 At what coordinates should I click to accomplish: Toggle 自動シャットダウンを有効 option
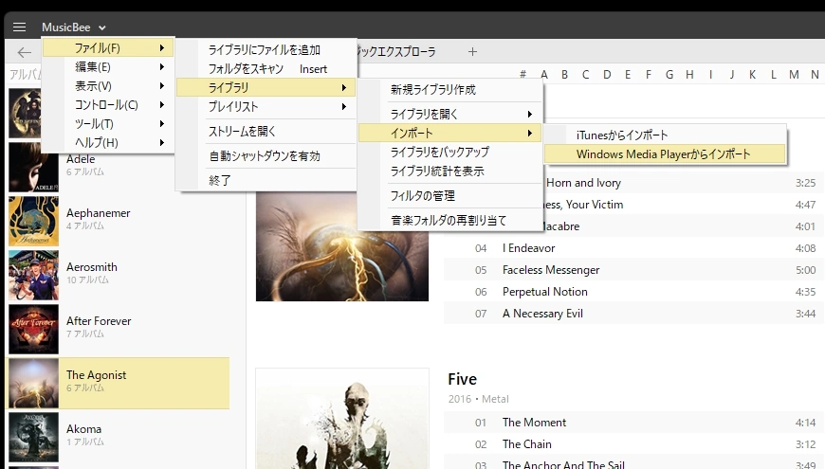coord(264,155)
